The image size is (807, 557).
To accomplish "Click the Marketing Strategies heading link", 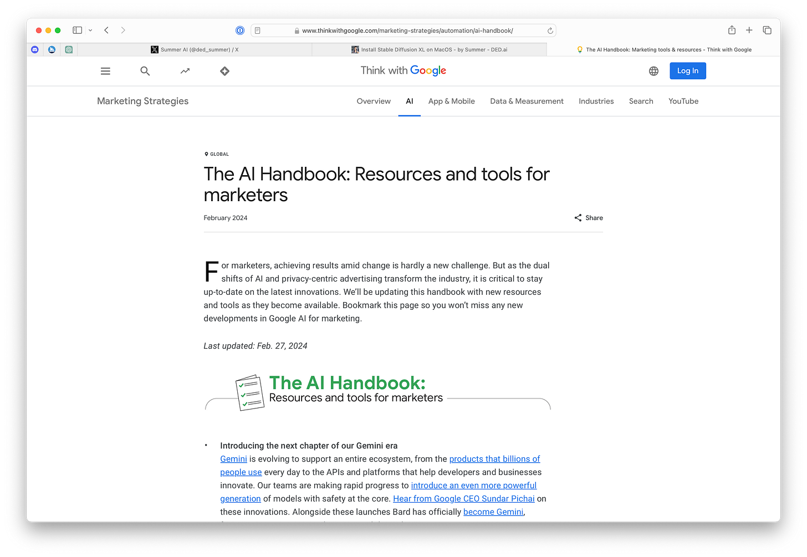I will (x=143, y=101).
